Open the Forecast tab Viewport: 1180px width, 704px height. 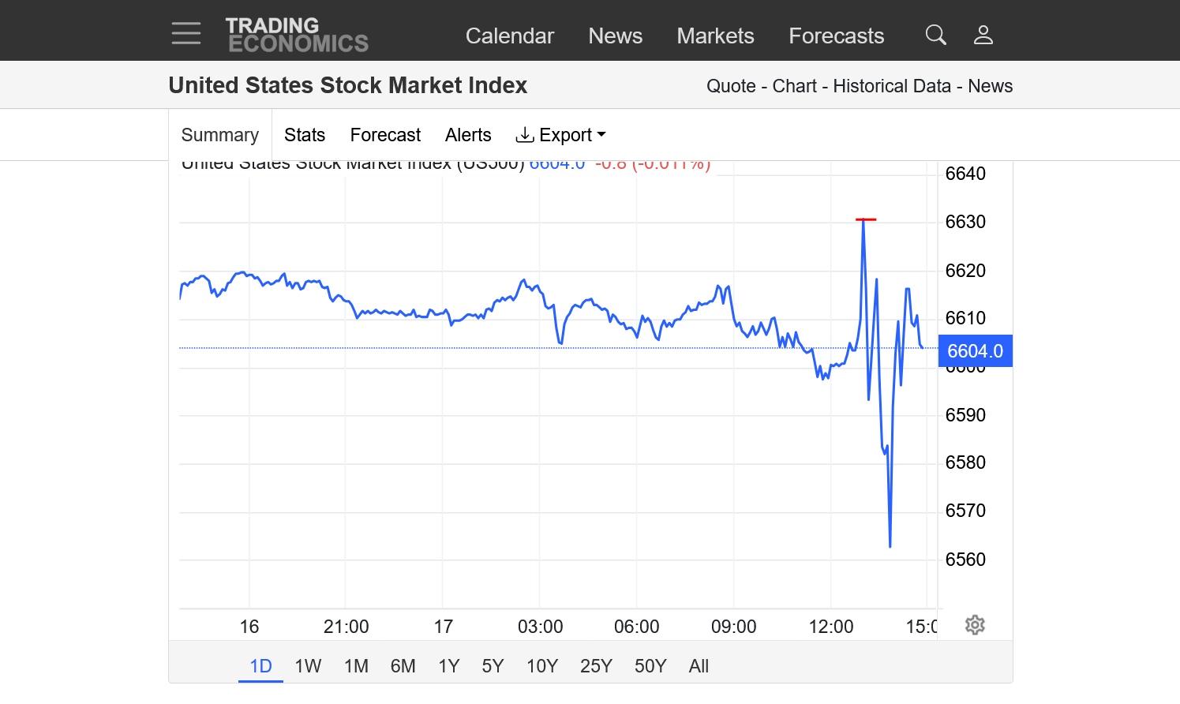coord(385,135)
